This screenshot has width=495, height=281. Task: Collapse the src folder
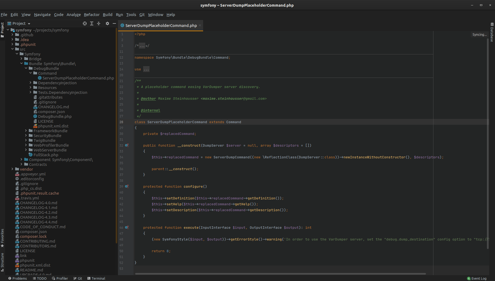pyautogui.click(x=12, y=49)
